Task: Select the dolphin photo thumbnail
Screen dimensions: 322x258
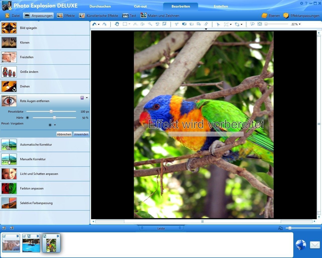Action: pos(31,245)
